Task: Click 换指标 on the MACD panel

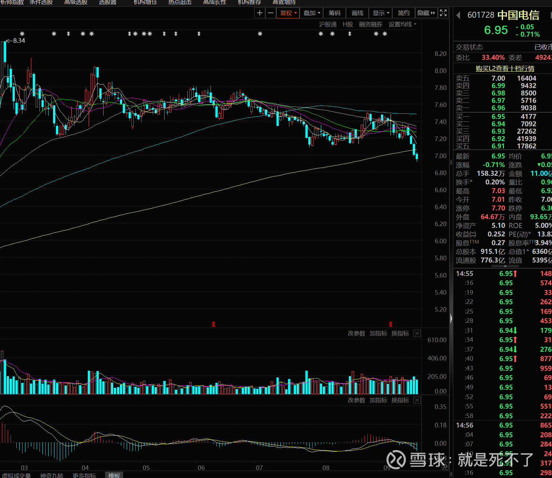Action: tap(400, 400)
